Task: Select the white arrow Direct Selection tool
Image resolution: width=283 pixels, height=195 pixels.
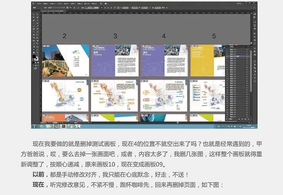Action: (37, 14)
